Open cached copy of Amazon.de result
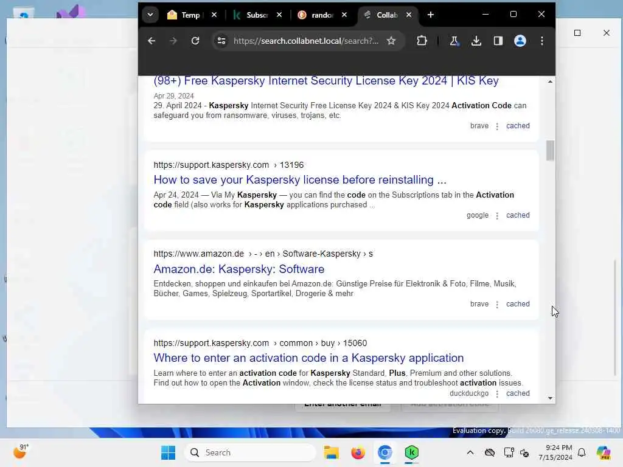623x467 pixels. [x=518, y=304]
